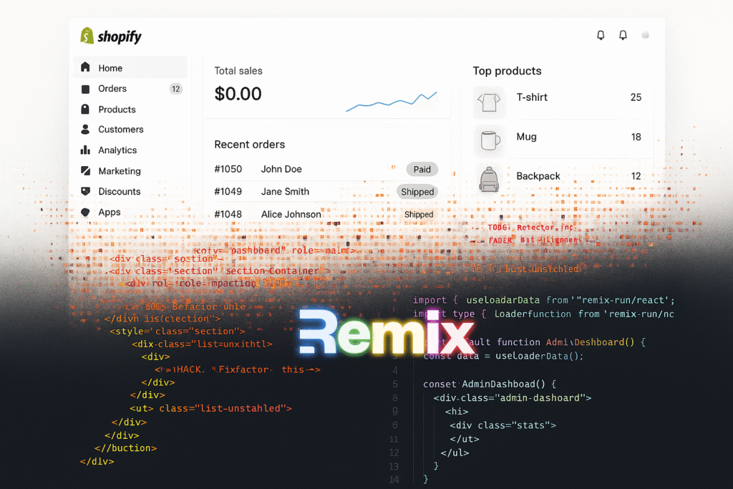Screen dimensions: 733x489
Task: Select Home in the sidebar menu
Action: click(111, 67)
